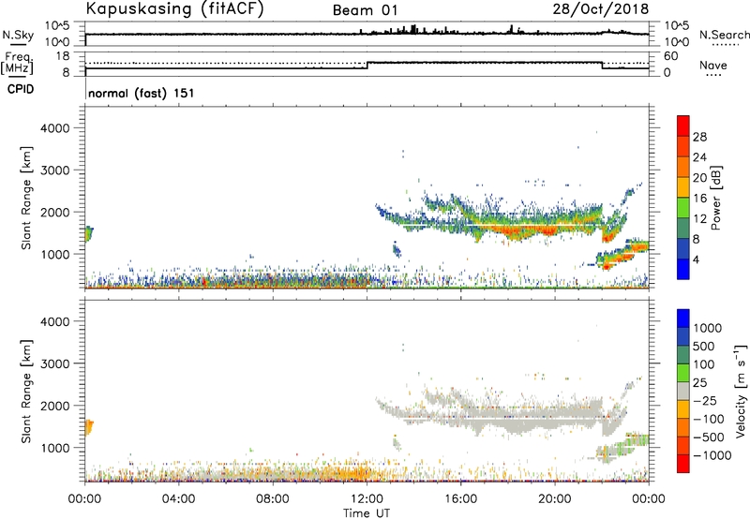Click the frequency step-up near 12:00 UT

[x=367, y=66]
